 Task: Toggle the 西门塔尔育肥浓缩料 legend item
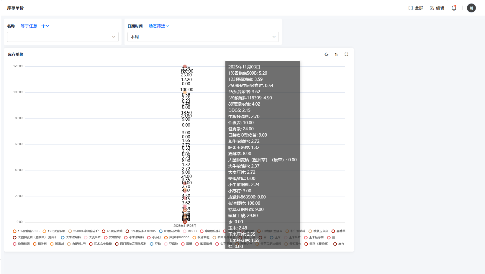click(x=131, y=244)
